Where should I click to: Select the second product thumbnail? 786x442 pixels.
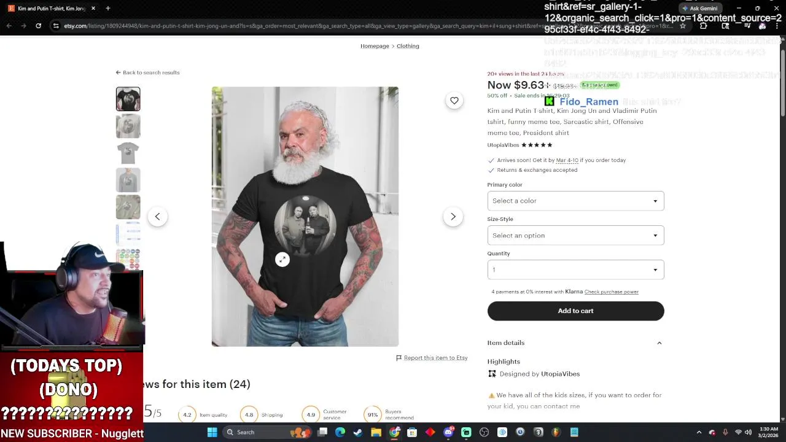[128, 126]
